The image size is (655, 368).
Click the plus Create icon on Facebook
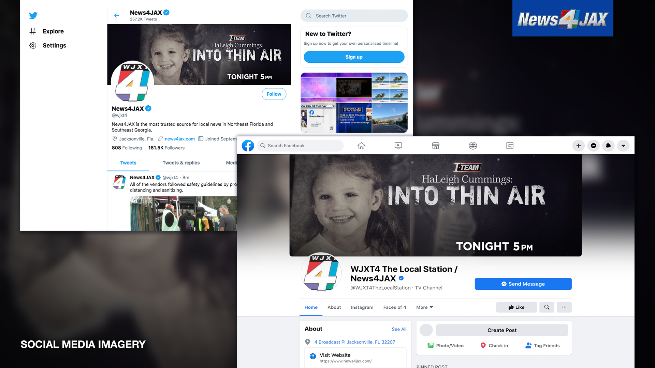[579, 145]
